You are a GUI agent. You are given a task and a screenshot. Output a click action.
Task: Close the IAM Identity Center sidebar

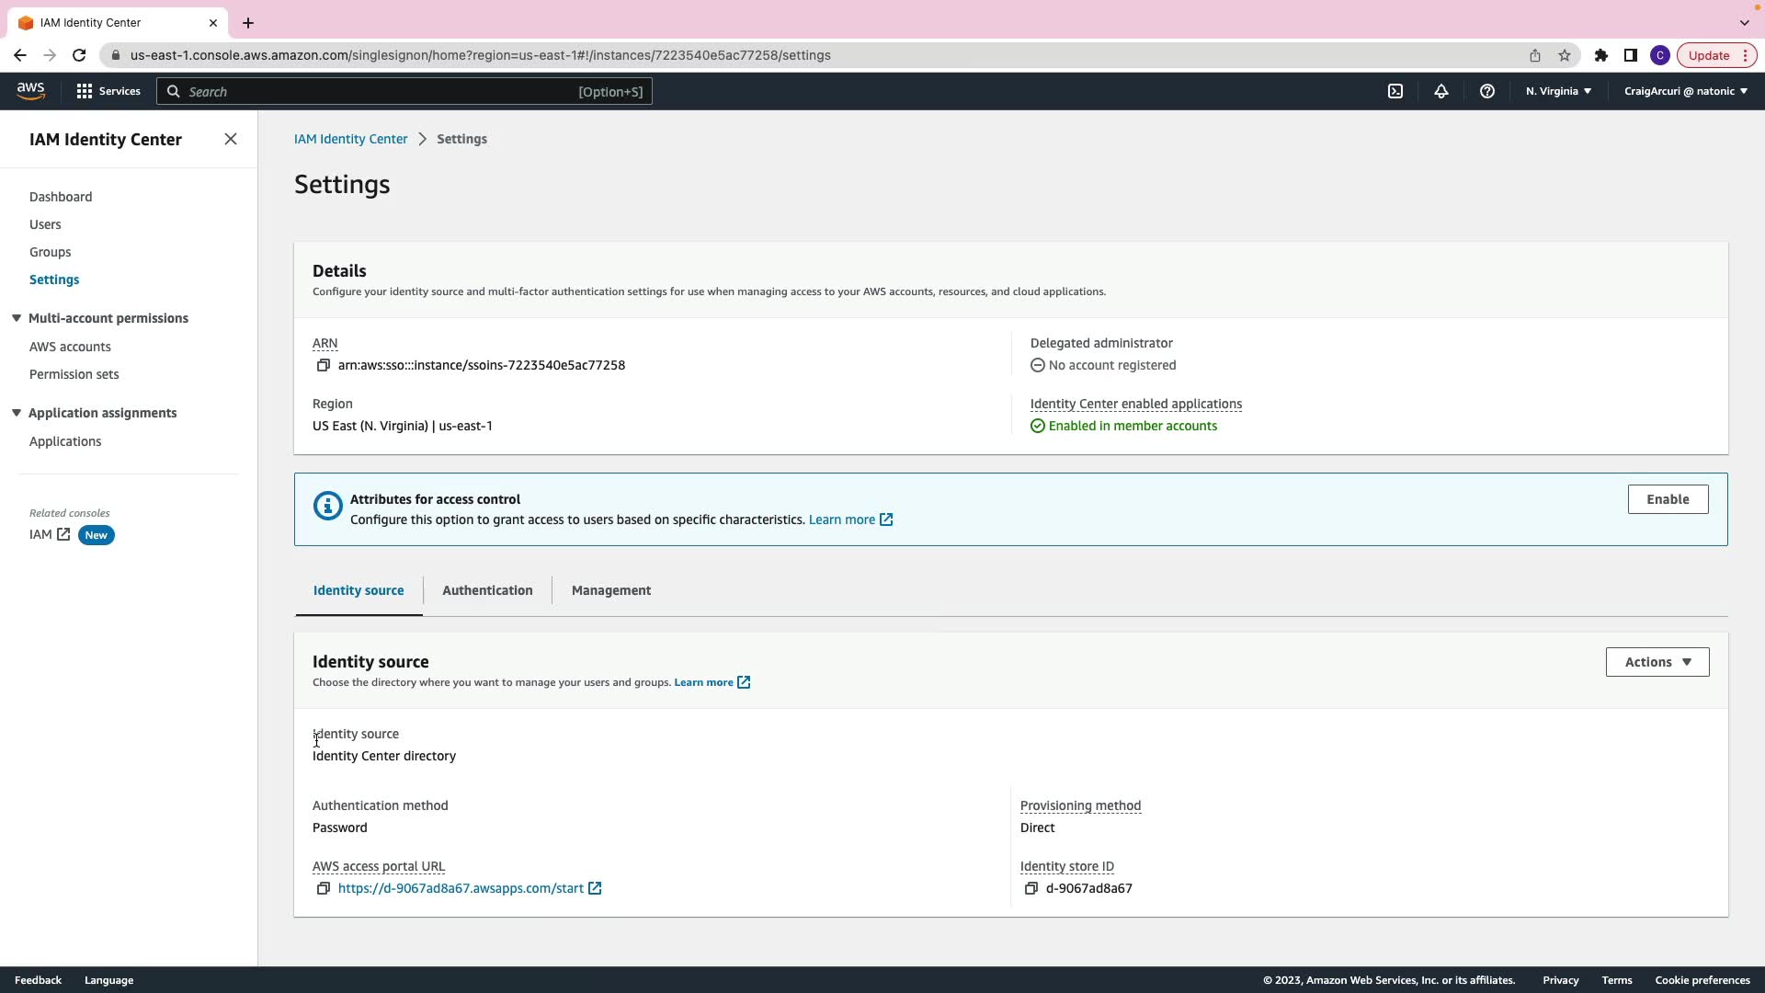pos(231,139)
